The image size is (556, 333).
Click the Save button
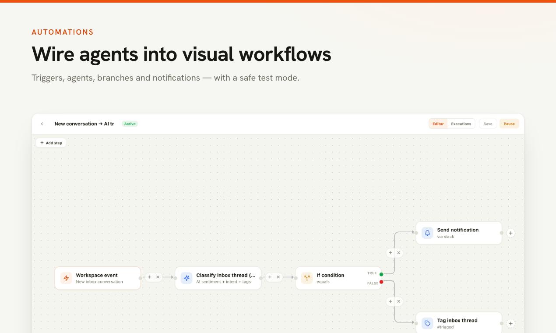coord(488,124)
